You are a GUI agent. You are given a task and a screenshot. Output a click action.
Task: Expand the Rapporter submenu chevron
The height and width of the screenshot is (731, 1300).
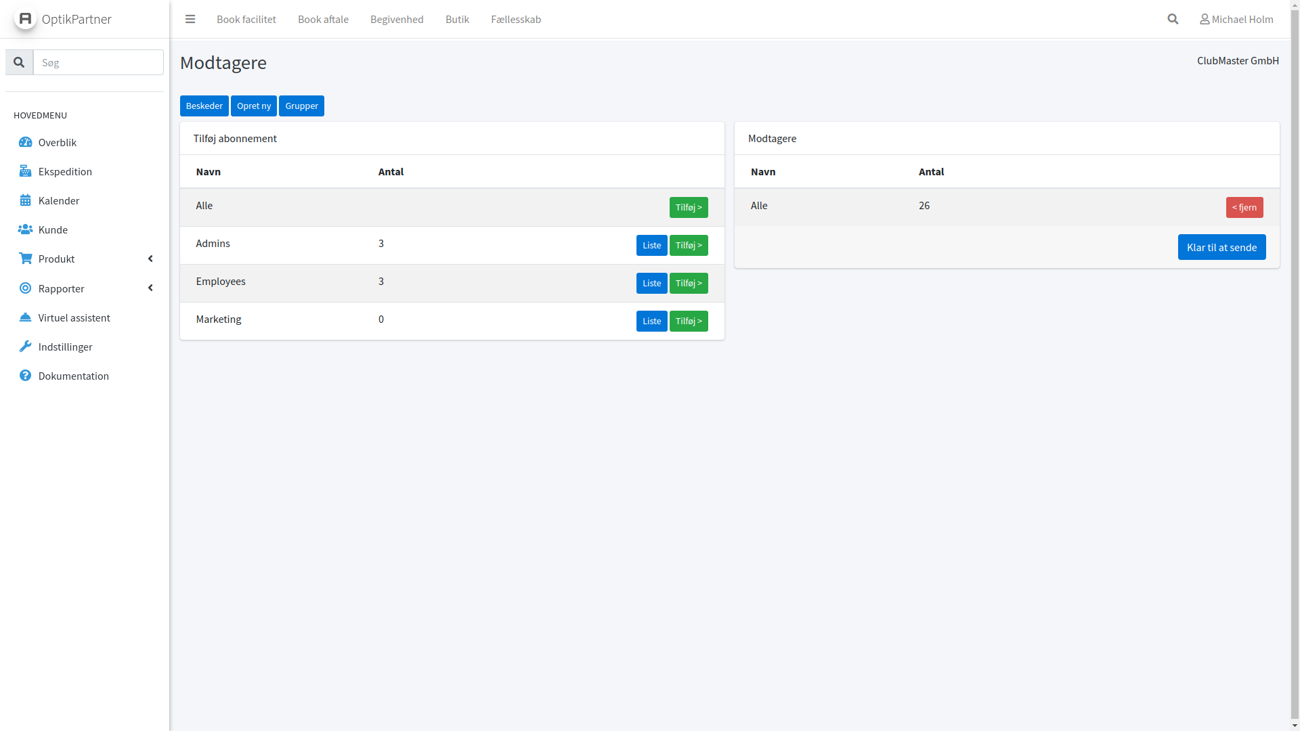coord(150,288)
